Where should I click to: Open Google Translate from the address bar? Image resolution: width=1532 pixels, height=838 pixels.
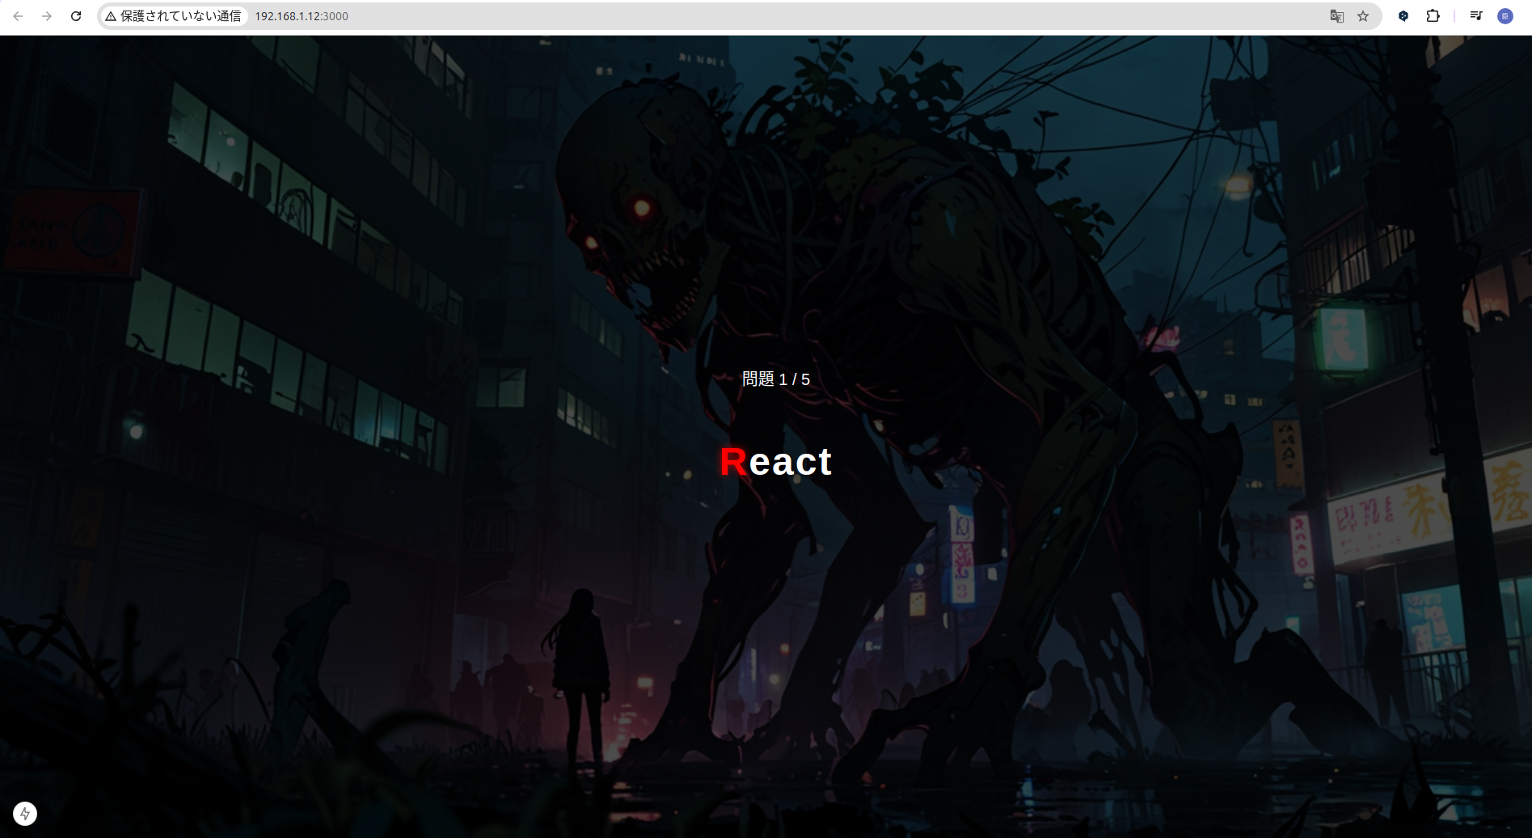click(x=1337, y=16)
